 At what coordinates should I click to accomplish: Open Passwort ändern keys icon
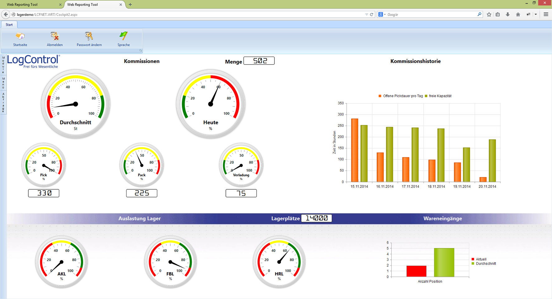coord(89,36)
